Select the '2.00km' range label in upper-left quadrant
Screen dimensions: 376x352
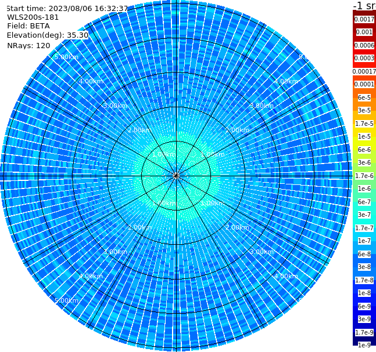tap(139, 130)
